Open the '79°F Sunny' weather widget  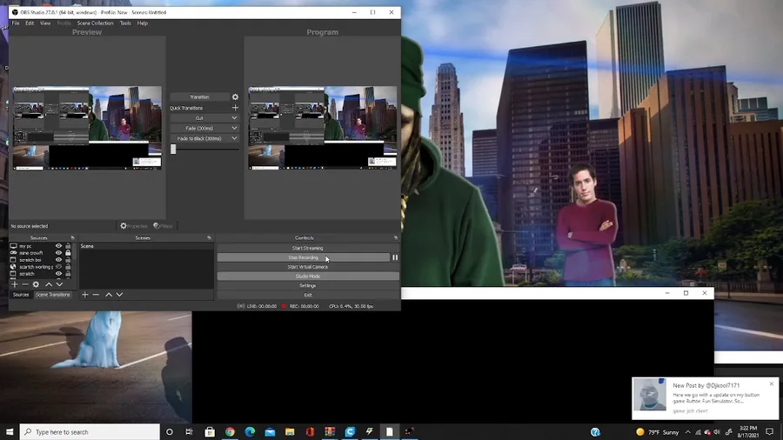pos(658,432)
